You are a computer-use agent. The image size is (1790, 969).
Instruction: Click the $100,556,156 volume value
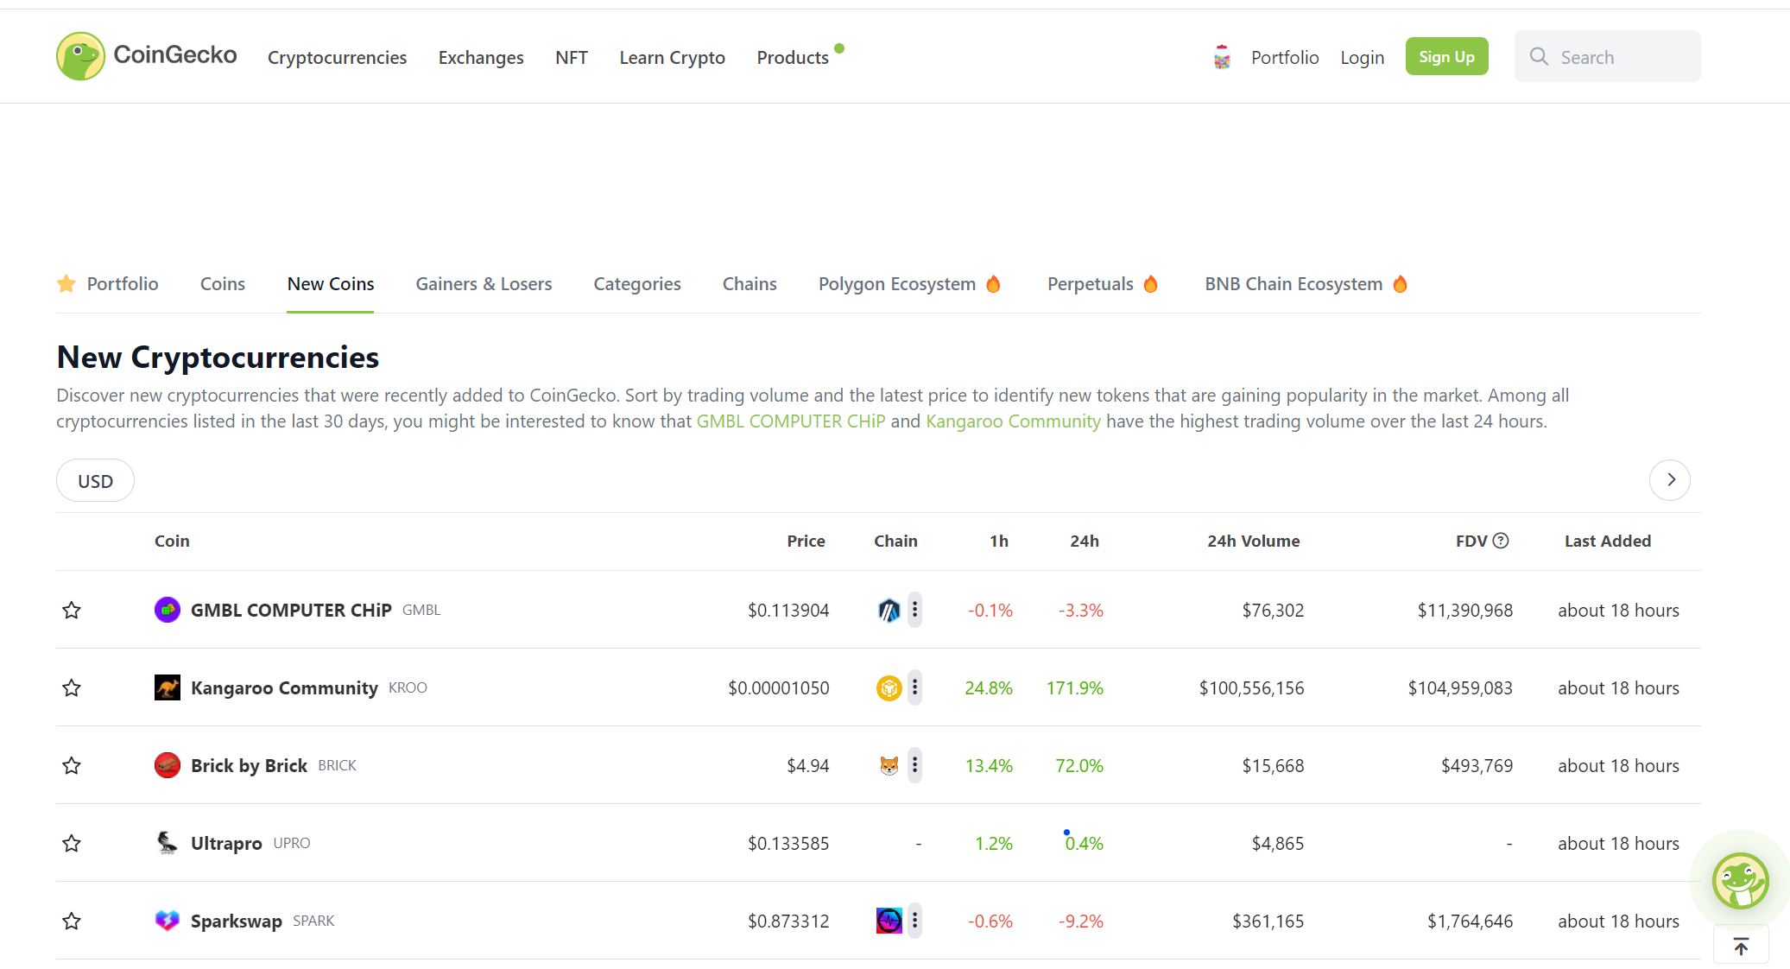pos(1251,687)
